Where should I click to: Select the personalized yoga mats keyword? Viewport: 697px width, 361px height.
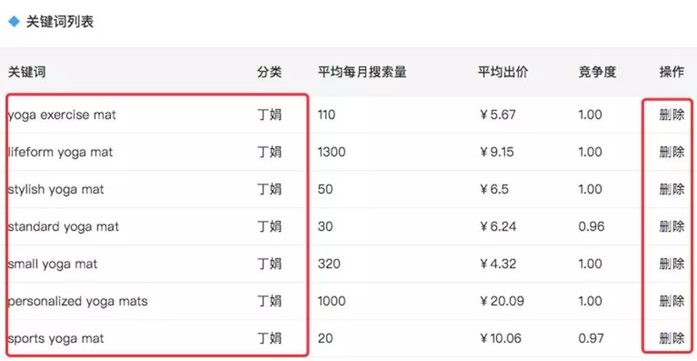pos(78,301)
